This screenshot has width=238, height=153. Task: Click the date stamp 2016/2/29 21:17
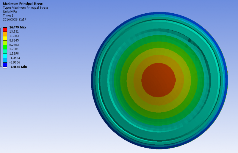pyautogui.click(x=15, y=19)
